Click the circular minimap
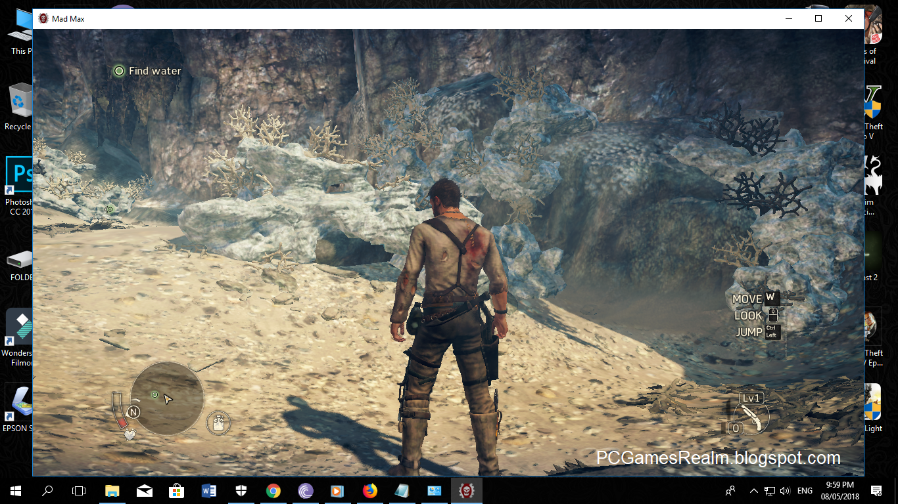The width and height of the screenshot is (898, 504). 167,398
